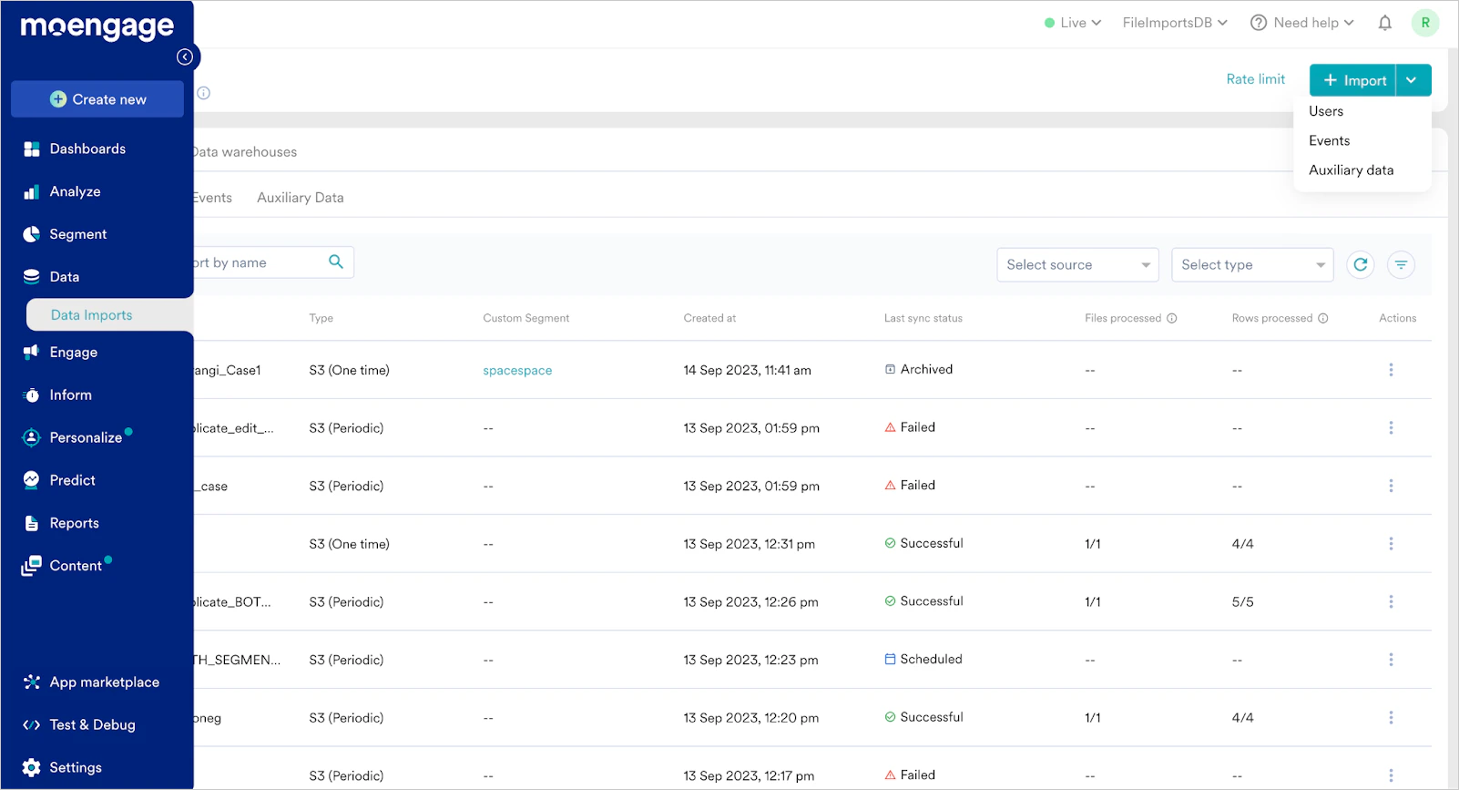Open the Live environment dropdown
This screenshot has width=1459, height=790.
pos(1073,23)
